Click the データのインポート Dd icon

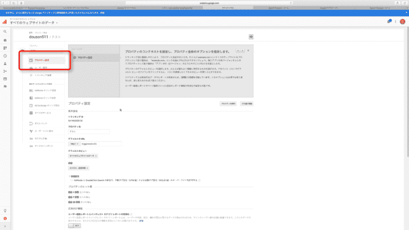point(31,146)
